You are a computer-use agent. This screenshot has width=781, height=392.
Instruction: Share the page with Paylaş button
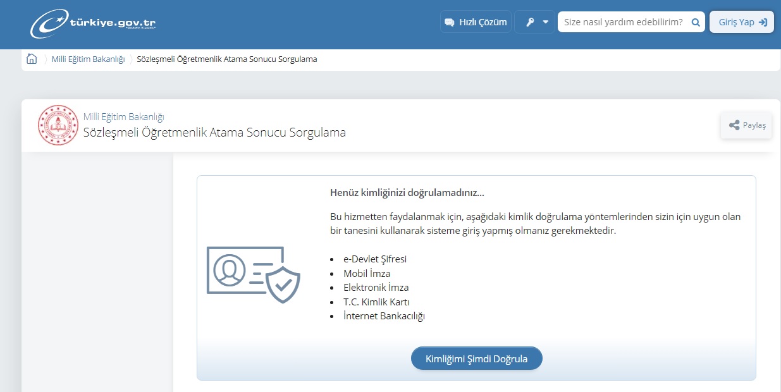[747, 125]
